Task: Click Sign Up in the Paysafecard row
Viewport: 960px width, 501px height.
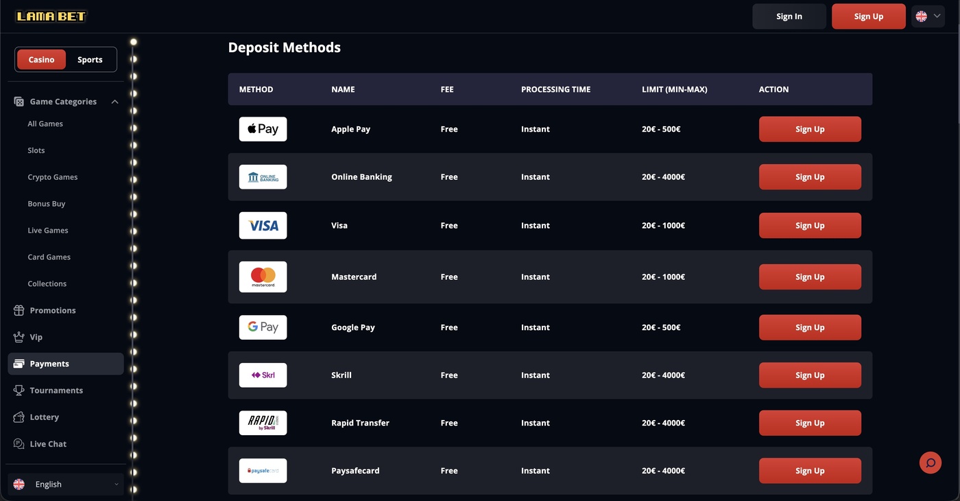Action: point(810,471)
